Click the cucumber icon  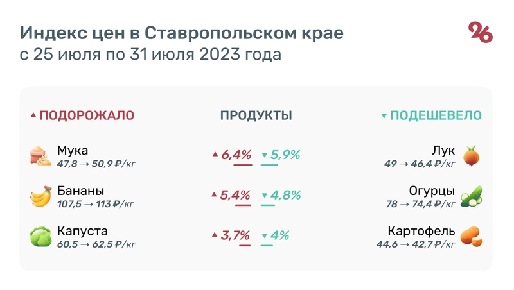[x=472, y=196]
